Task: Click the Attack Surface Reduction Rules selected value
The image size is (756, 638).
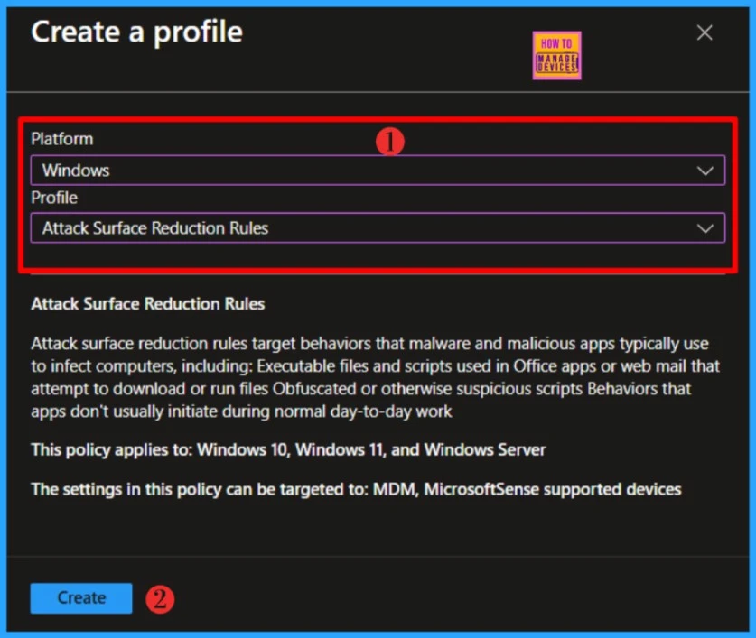Action: click(x=155, y=228)
